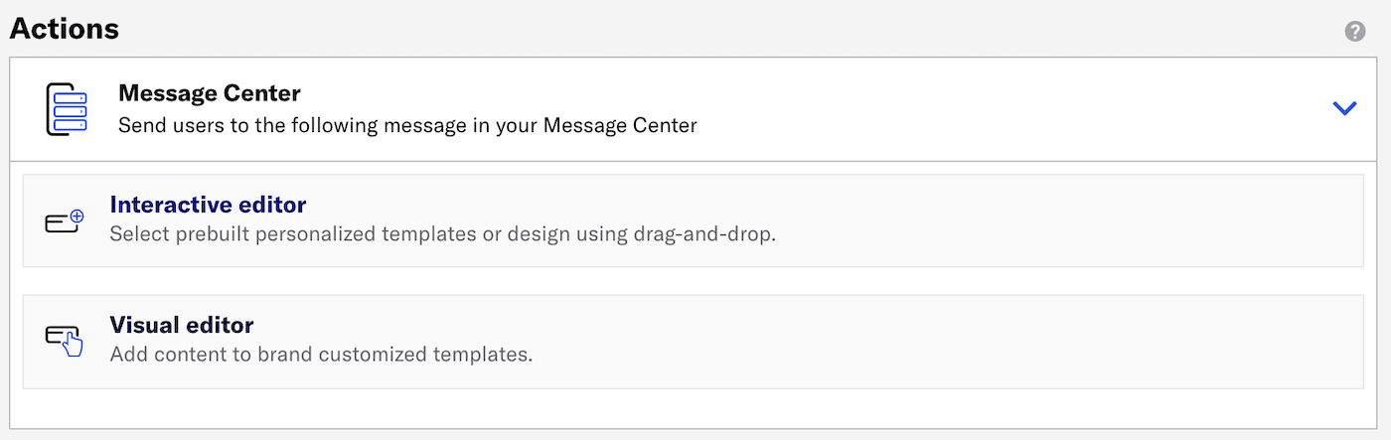Click the Actions section heading
The height and width of the screenshot is (440, 1391).
(65, 29)
